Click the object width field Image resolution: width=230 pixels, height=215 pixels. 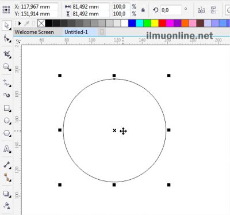(x=90, y=6)
